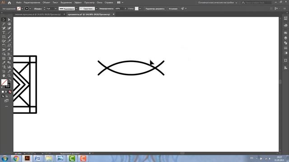Select the Shape Builder tool
Image resolution: width=289 pixels, height=162 pixels.
[x=4, y=54]
